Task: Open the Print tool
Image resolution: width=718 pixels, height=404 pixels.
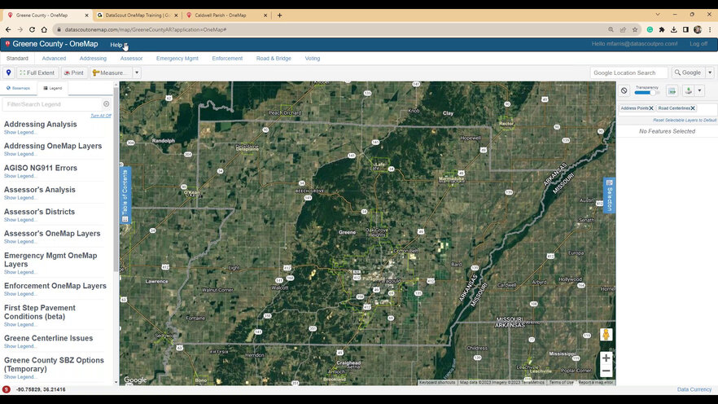Action: (x=74, y=72)
